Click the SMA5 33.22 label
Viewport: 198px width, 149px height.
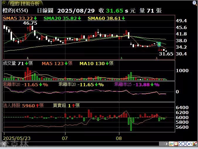coord(20,18)
